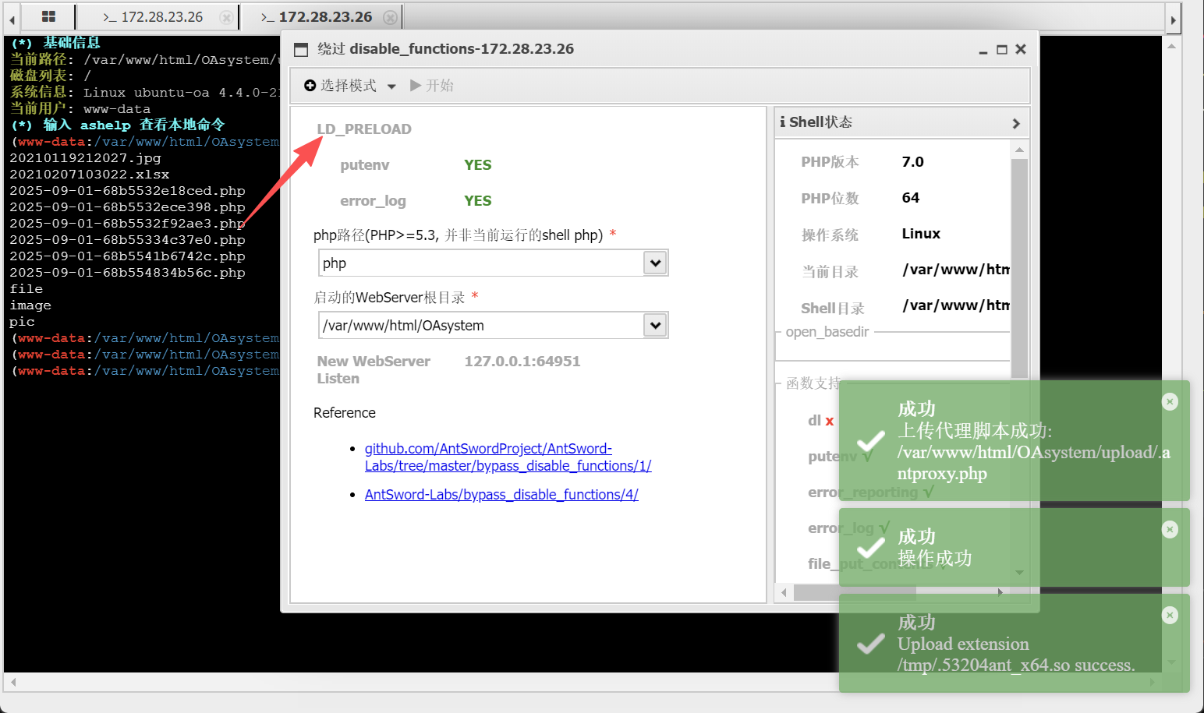This screenshot has height=713, width=1204.
Task: Collapse the Shell状态 panel chevron
Action: tap(1015, 123)
